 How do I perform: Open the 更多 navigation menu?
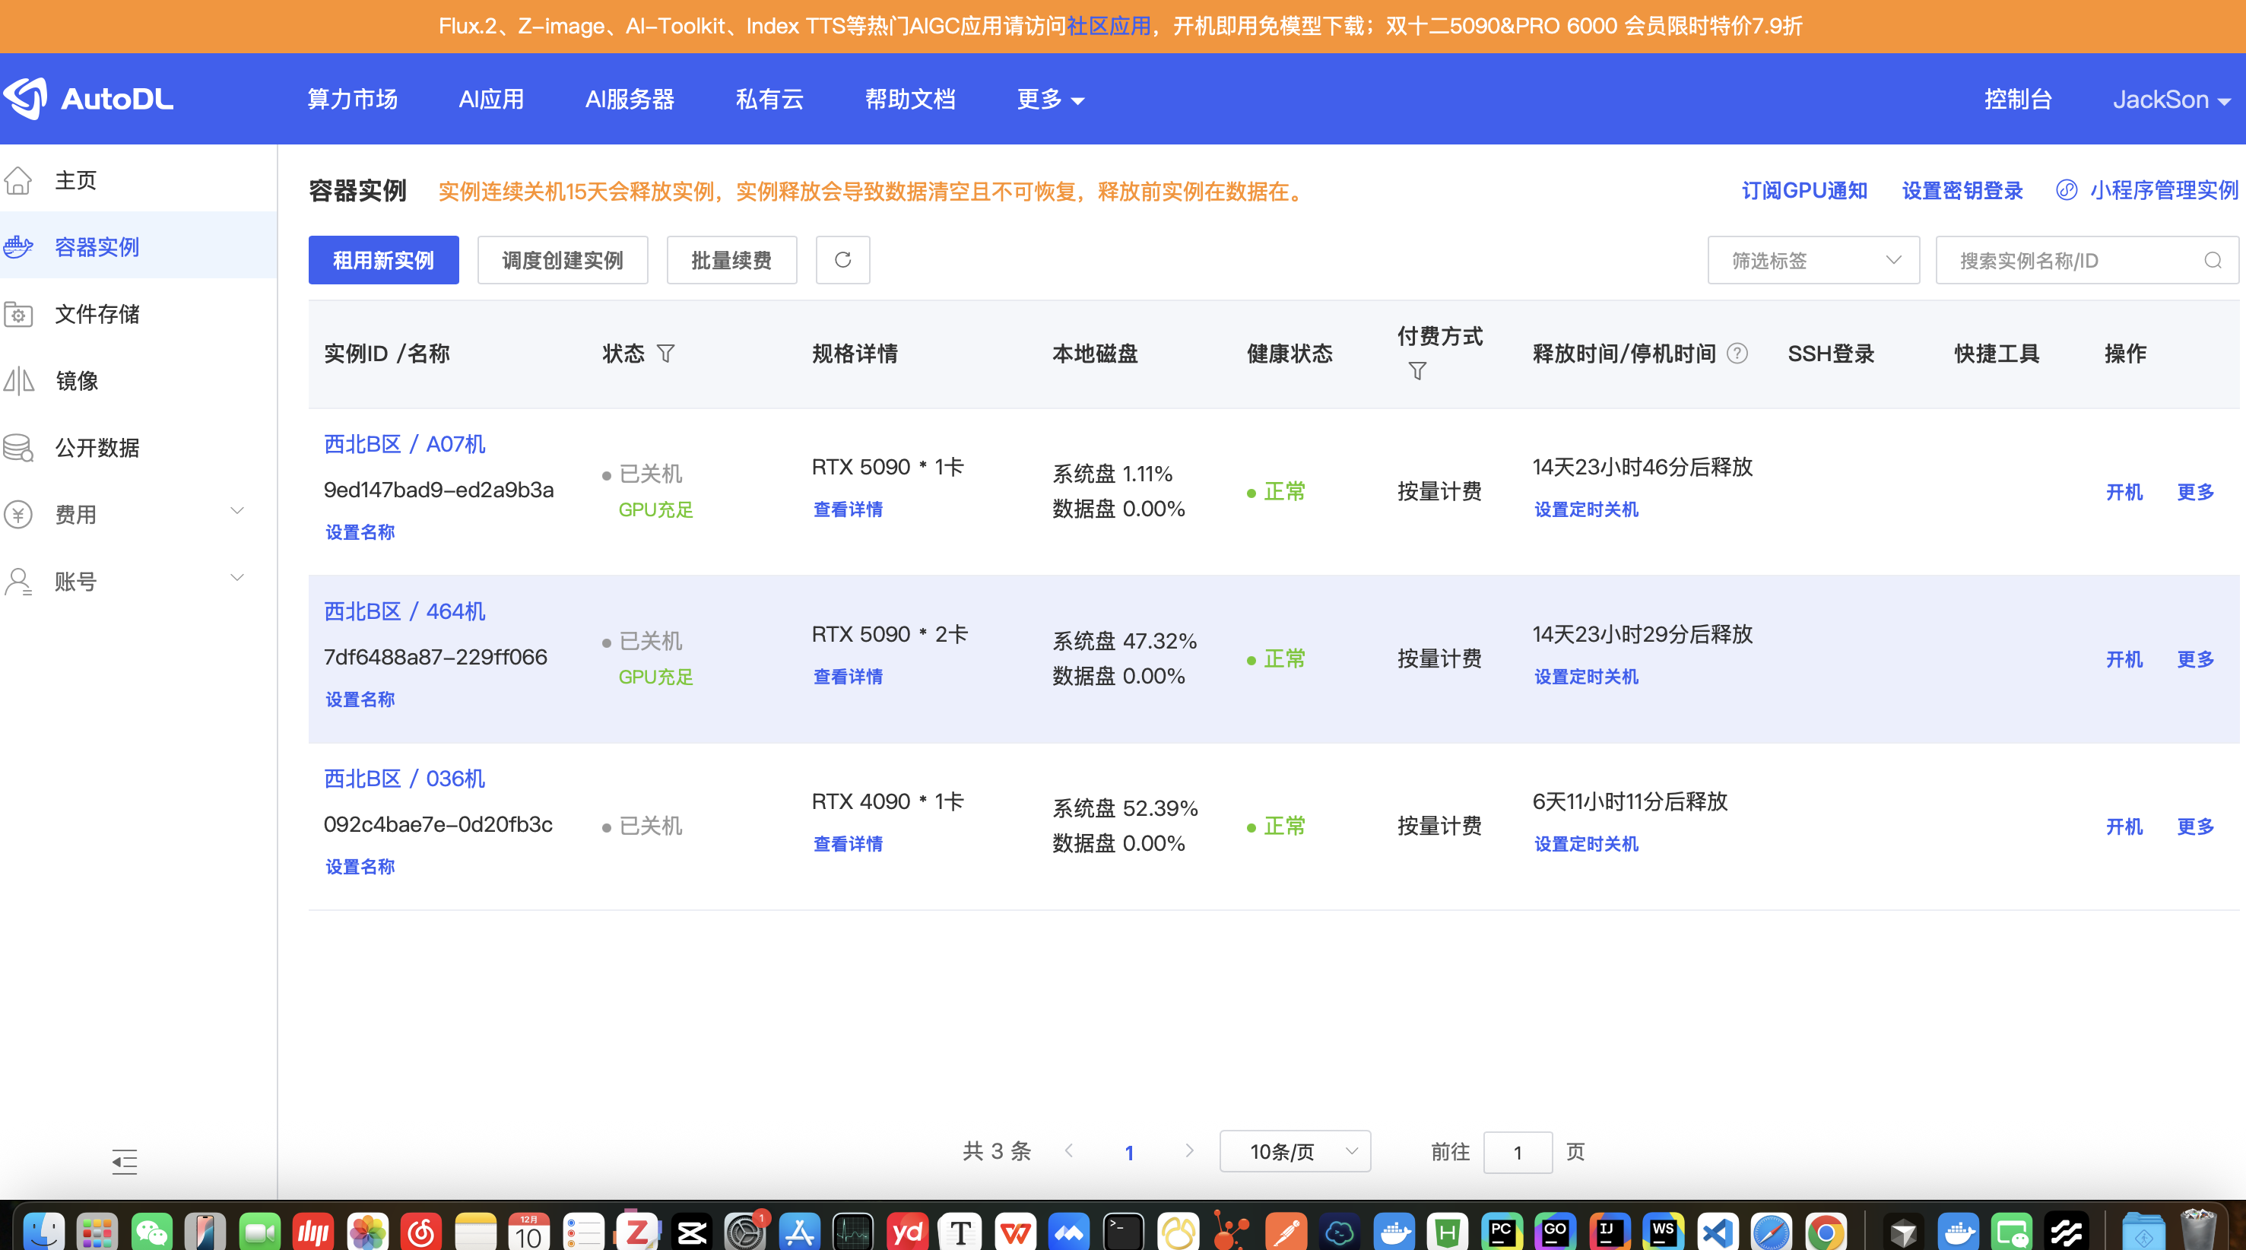point(1050,100)
